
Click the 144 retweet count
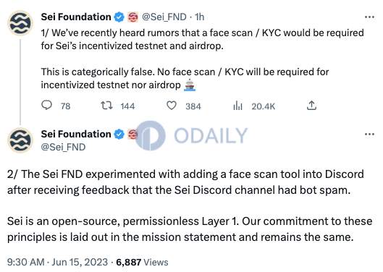pyautogui.click(x=127, y=106)
